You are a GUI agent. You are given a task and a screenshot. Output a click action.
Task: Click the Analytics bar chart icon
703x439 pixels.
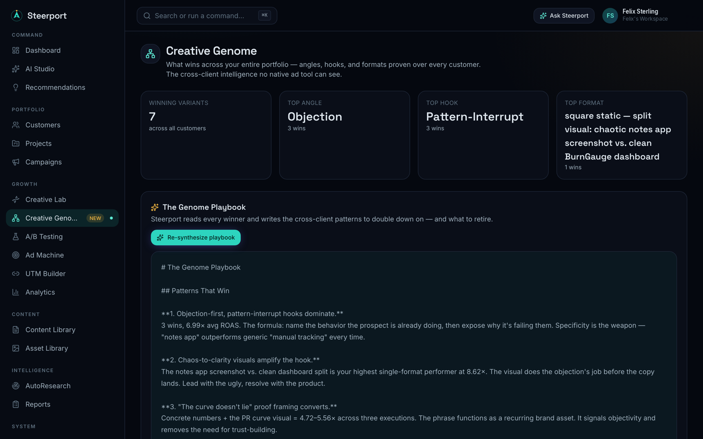pos(16,292)
